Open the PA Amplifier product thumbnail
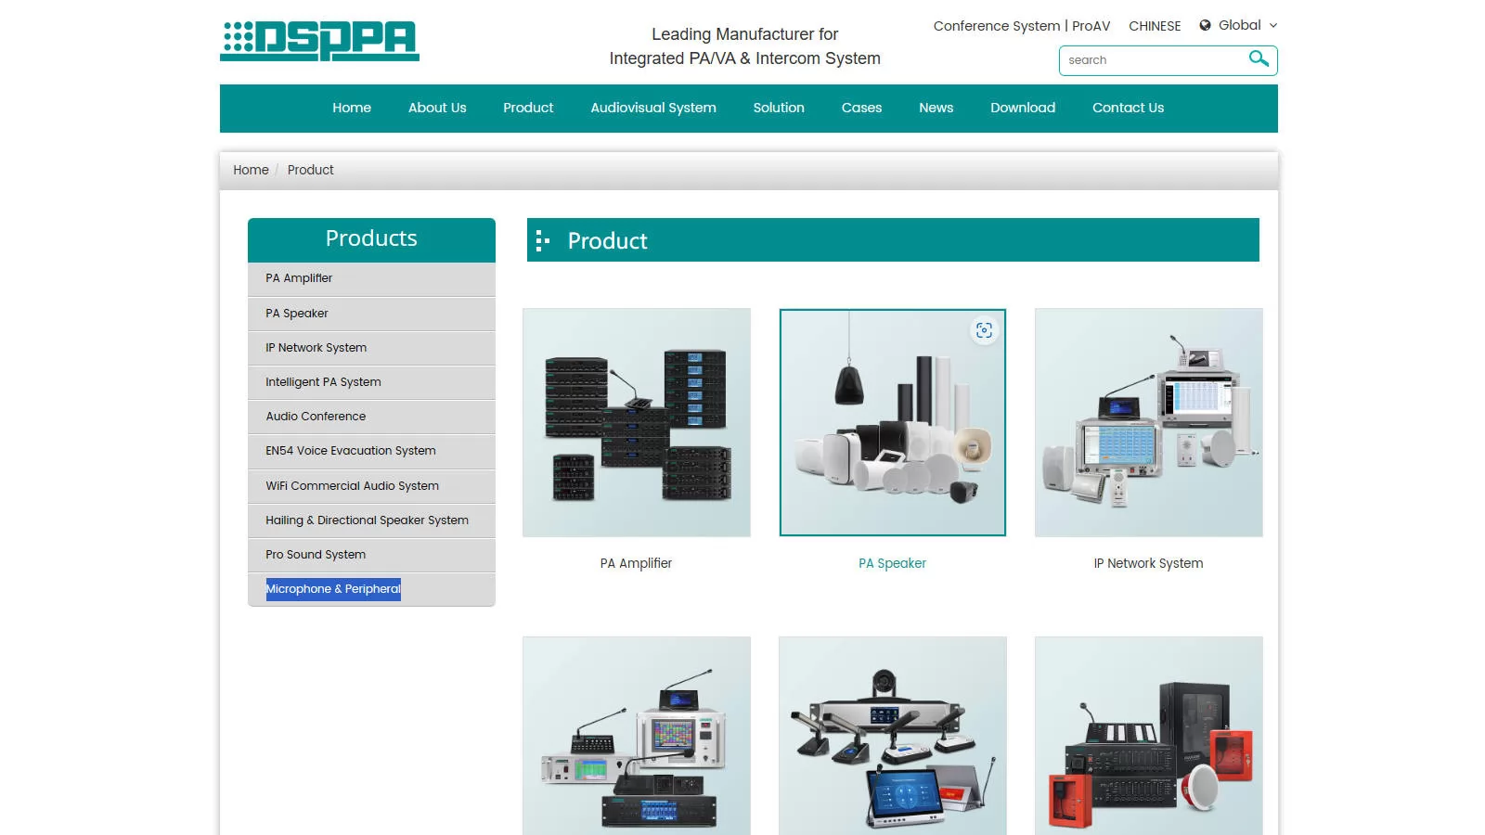The height and width of the screenshot is (835, 1485). click(x=636, y=422)
